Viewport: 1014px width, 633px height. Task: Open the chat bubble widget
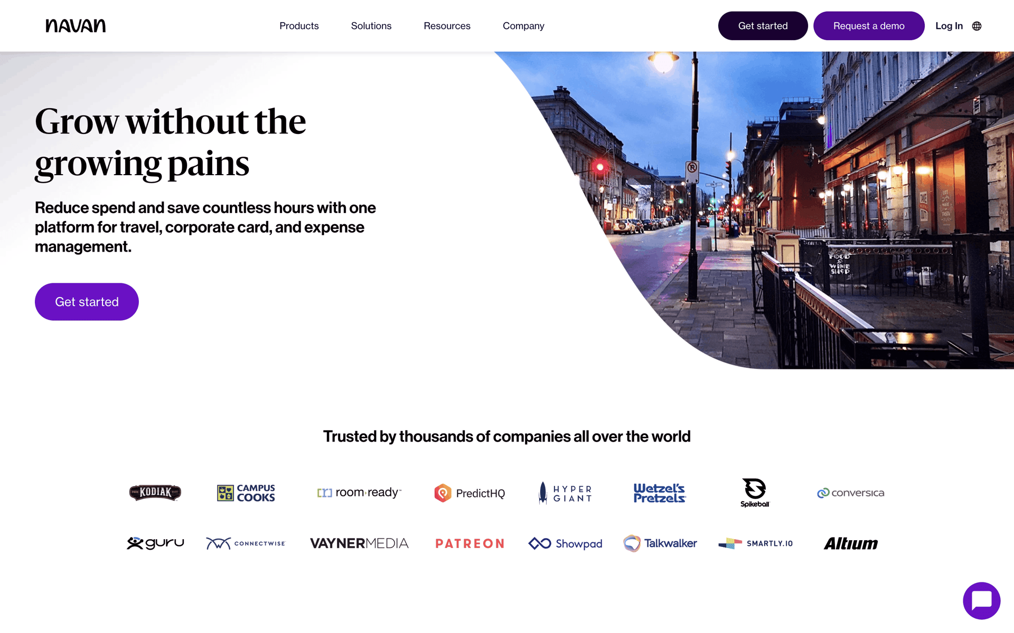coord(981,600)
